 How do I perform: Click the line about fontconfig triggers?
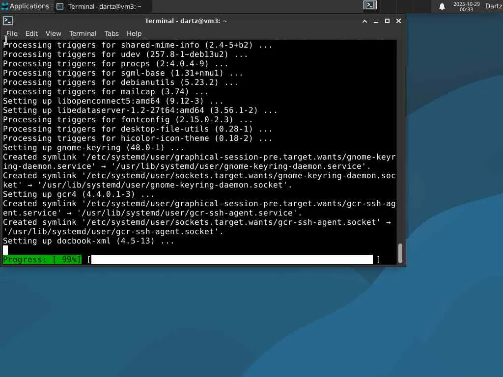[x=128, y=120]
